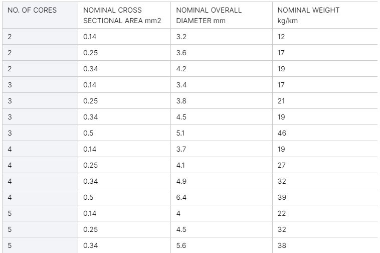
Task: Select the NOMINAL CROSS SECTIONAL AREA mm2 header
Action: (124, 15)
